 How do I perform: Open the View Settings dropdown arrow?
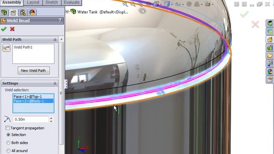(x=212, y=5)
